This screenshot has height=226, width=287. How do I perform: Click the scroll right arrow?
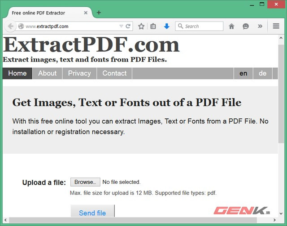coord(274,220)
